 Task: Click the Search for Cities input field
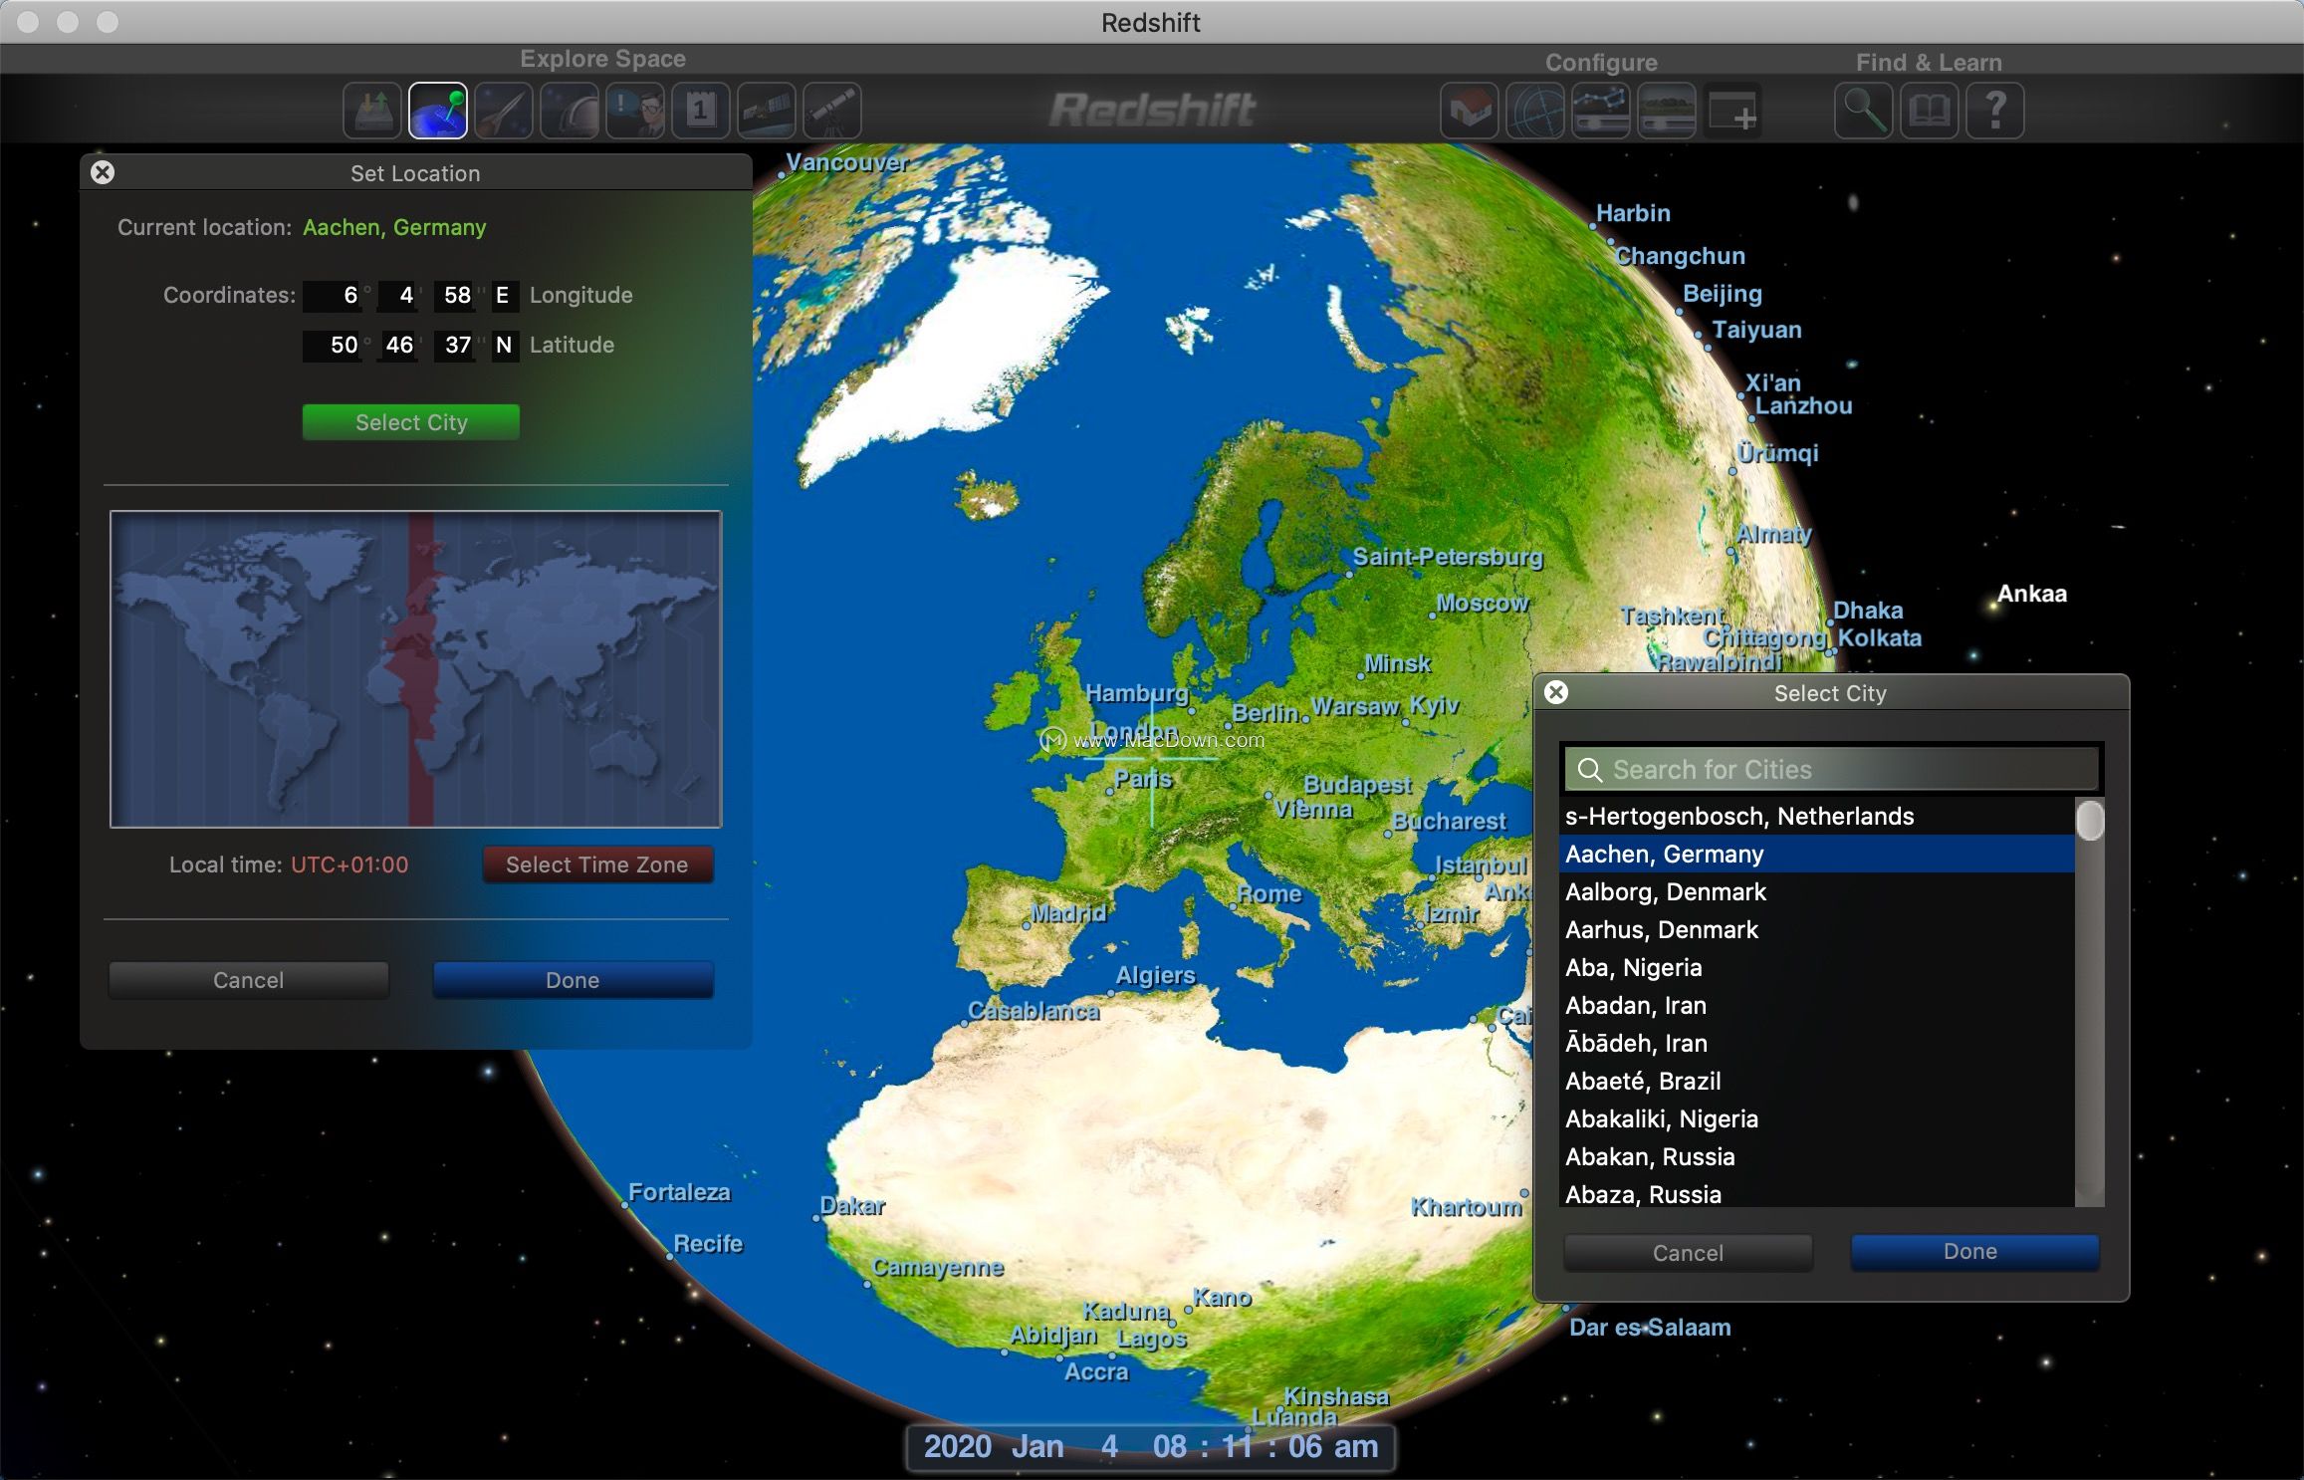[x=1832, y=770]
